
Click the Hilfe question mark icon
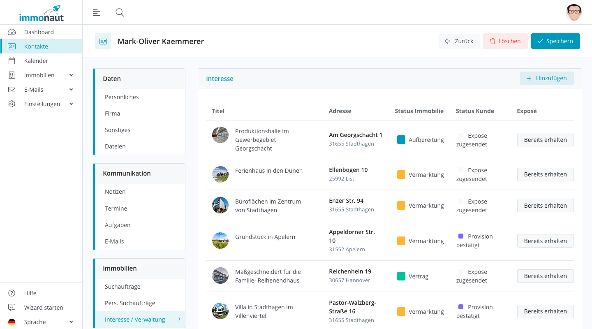click(12, 293)
